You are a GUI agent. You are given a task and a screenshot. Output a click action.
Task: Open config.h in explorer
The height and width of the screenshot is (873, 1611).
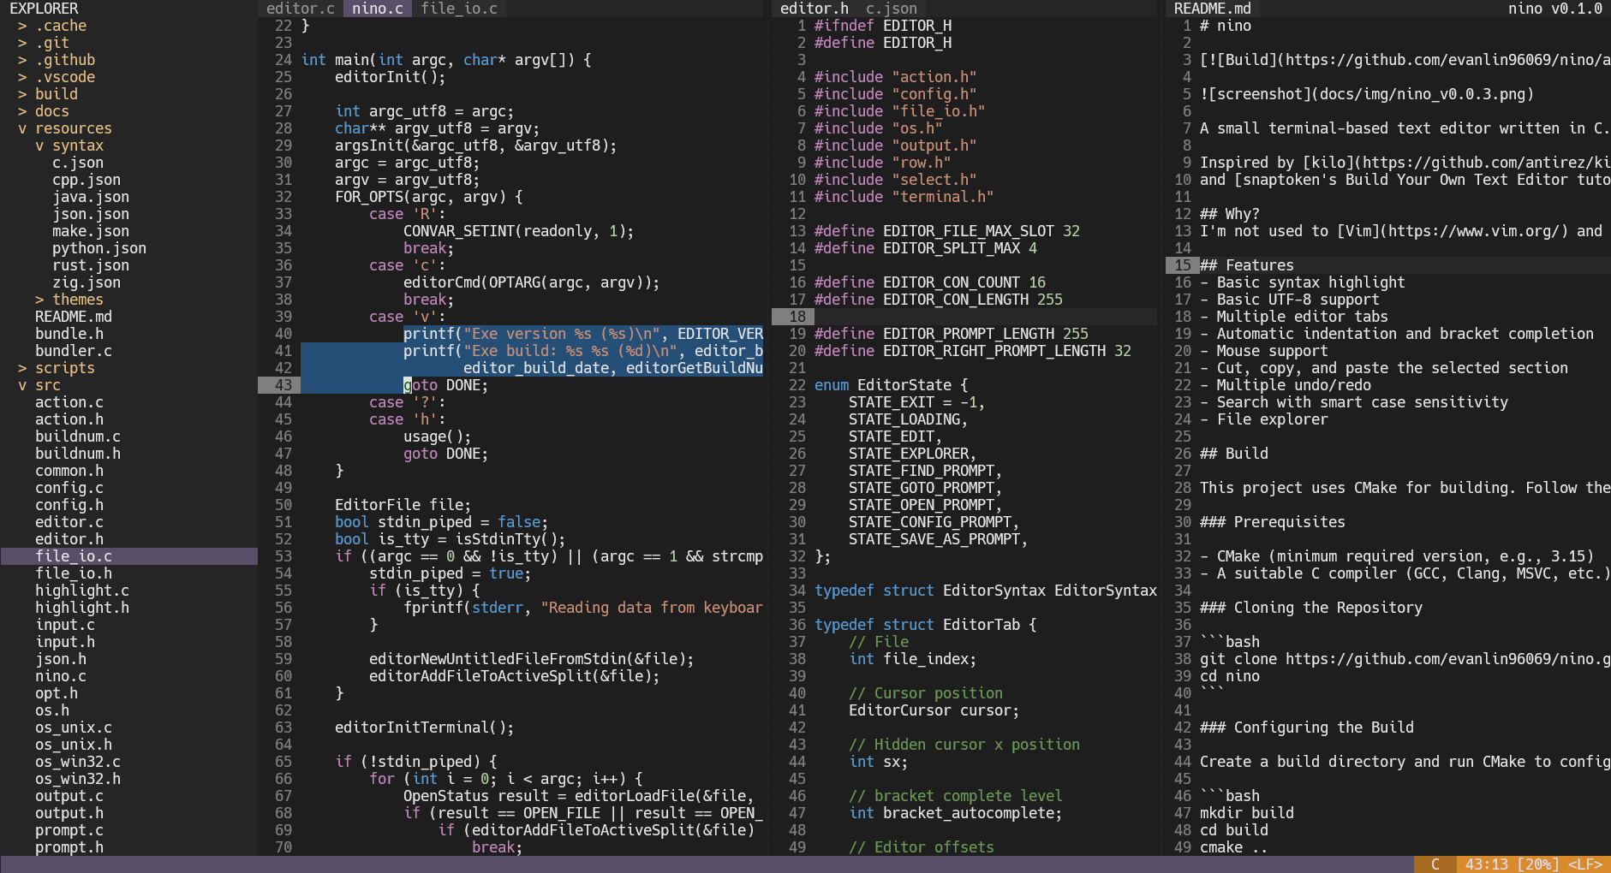pos(69,505)
